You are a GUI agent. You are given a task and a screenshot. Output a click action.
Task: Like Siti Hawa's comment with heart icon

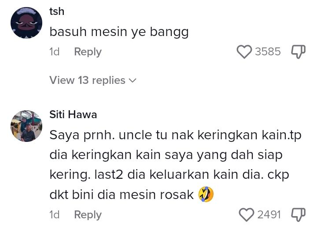coord(247,215)
